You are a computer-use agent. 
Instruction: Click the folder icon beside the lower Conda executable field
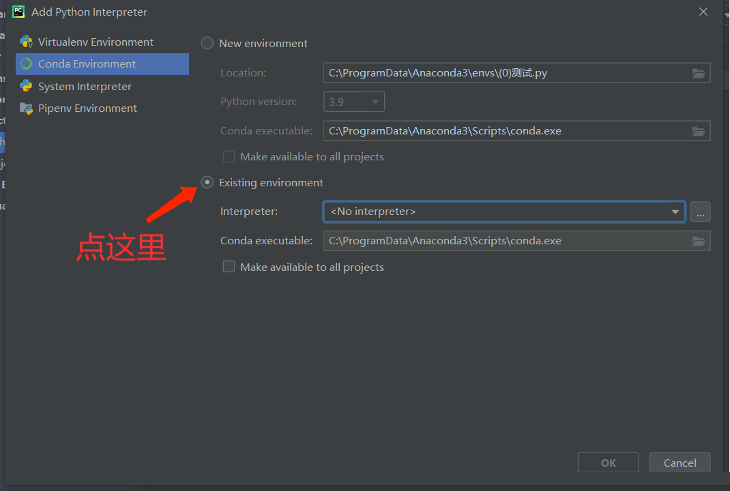pos(699,240)
